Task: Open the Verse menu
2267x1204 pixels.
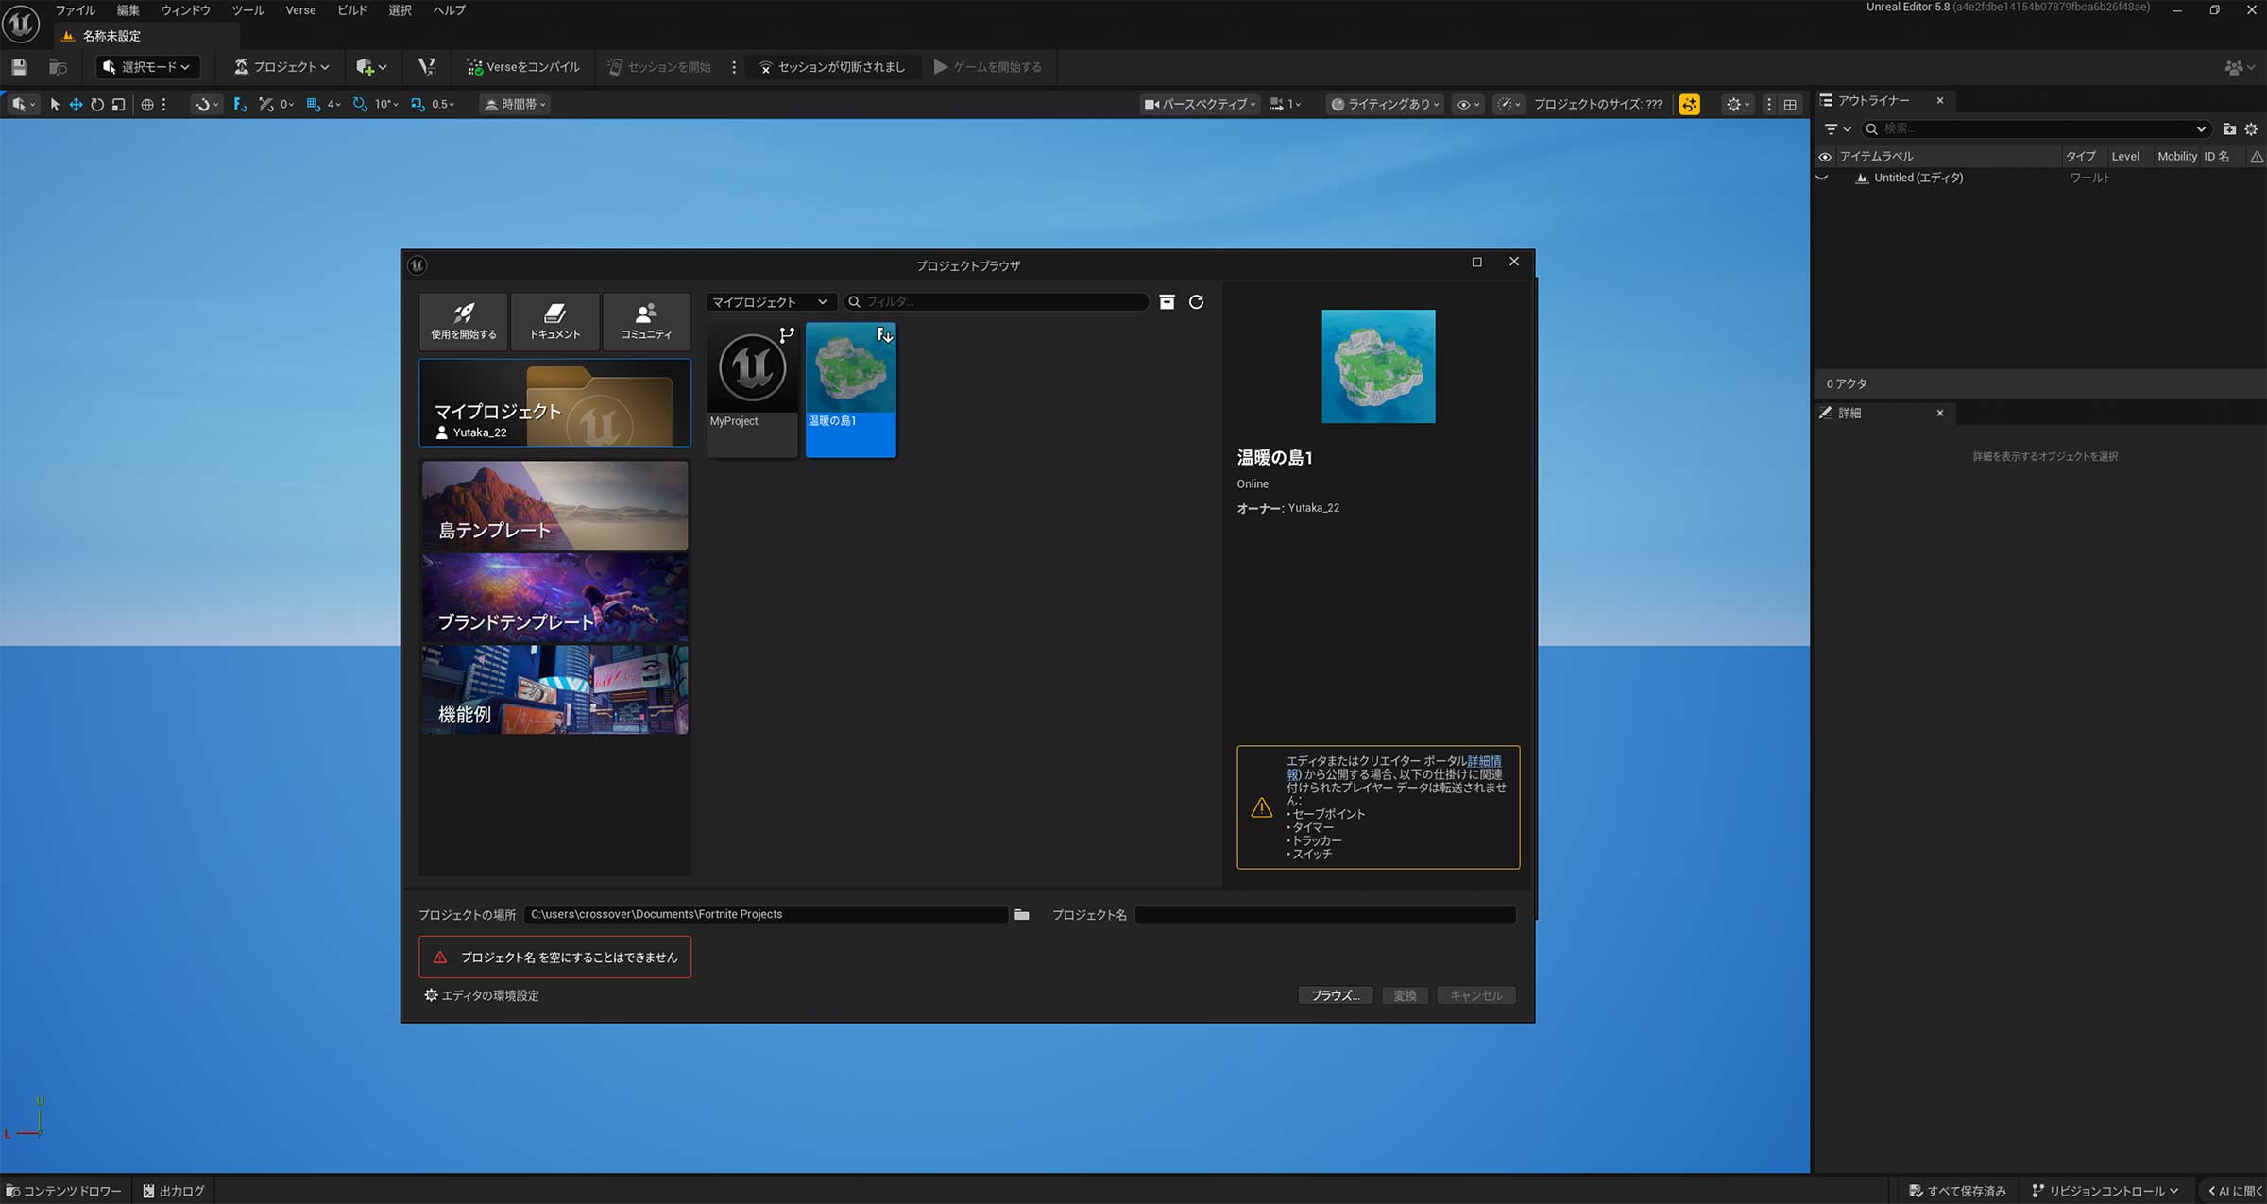Action: [300, 10]
